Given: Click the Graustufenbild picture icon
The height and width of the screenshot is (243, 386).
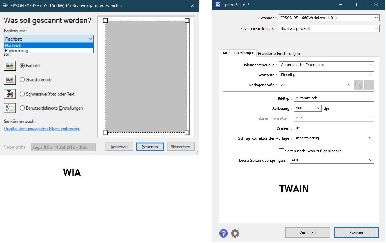Looking at the screenshot, I should (x=10, y=80).
